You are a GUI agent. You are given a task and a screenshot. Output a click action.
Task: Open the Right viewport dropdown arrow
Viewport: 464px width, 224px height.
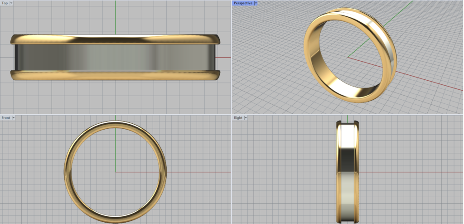[x=246, y=117]
